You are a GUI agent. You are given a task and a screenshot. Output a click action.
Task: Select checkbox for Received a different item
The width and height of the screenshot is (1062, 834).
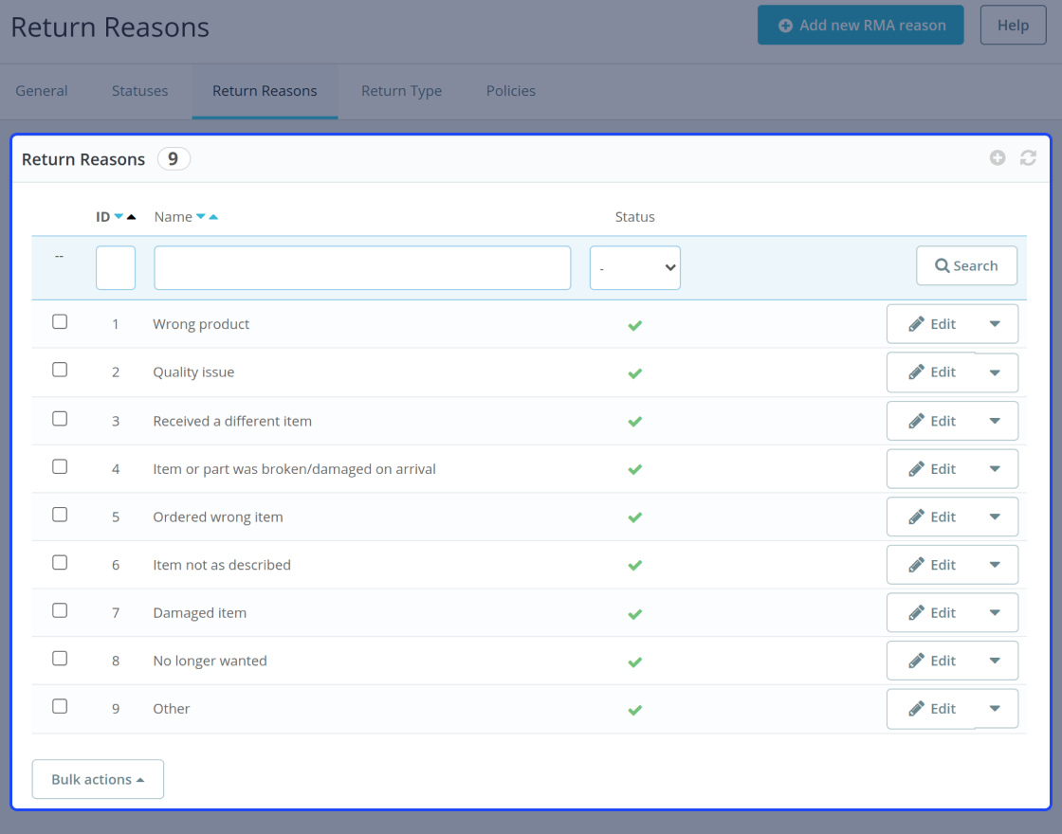60,418
